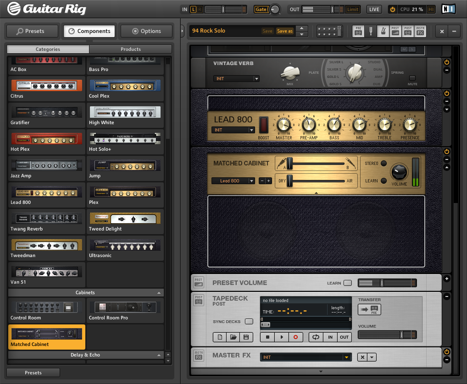This screenshot has width=467, height=384.
Task: Expand the Lead 800 module view
Action: tap(447, 110)
